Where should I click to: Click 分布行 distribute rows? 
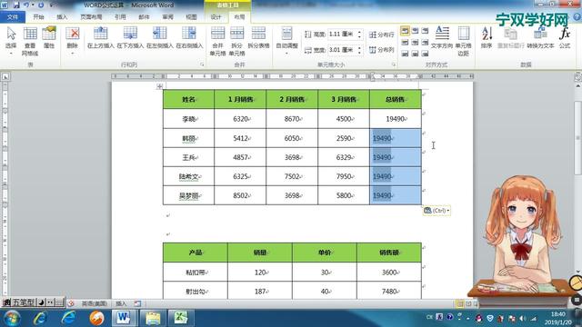point(382,35)
